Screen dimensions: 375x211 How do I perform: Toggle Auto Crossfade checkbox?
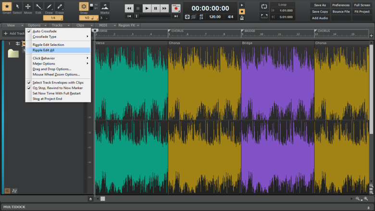[44, 31]
